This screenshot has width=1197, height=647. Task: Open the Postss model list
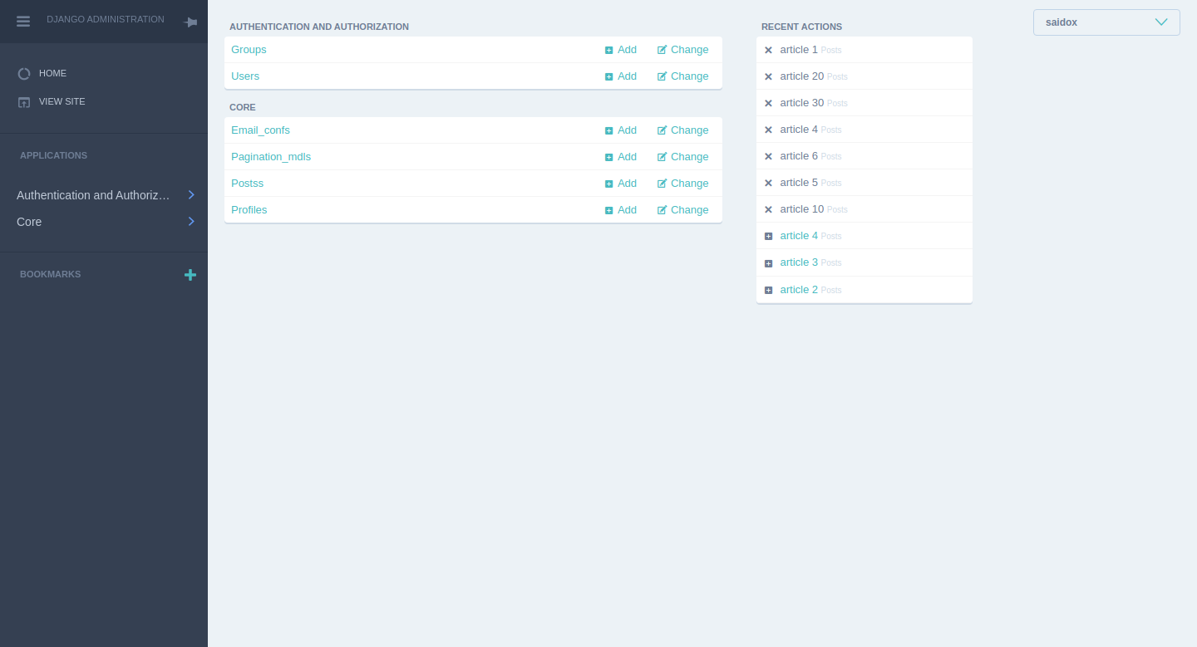(247, 183)
